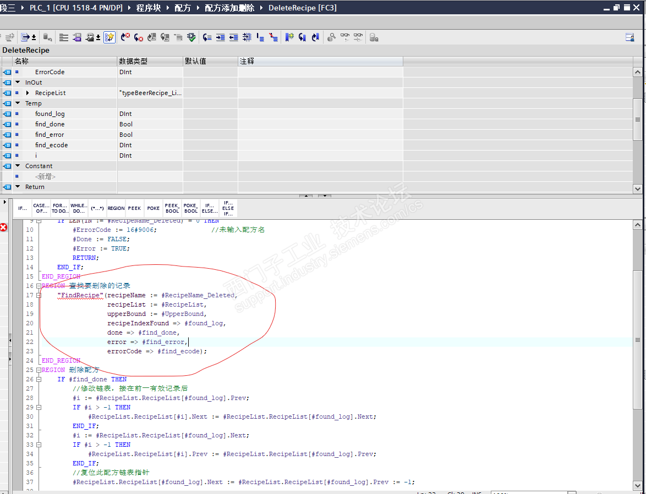The image size is (646, 494).
Task: Click the outdent text toolbar icon
Action: click(234, 37)
